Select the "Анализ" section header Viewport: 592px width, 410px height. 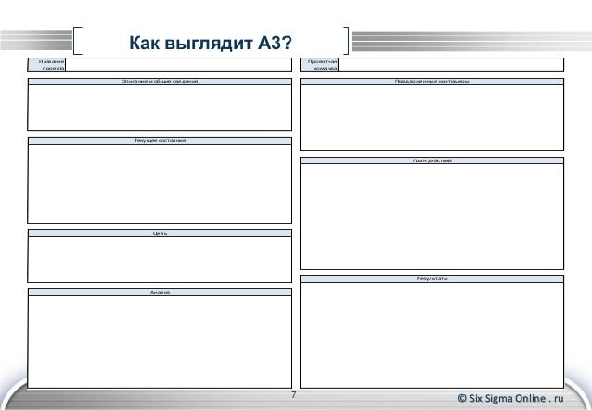(160, 292)
